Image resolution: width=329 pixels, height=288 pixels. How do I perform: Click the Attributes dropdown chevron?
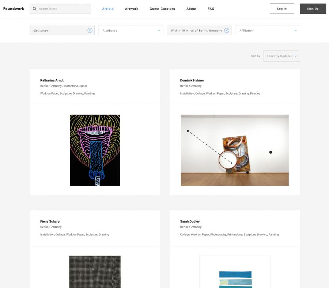click(159, 30)
